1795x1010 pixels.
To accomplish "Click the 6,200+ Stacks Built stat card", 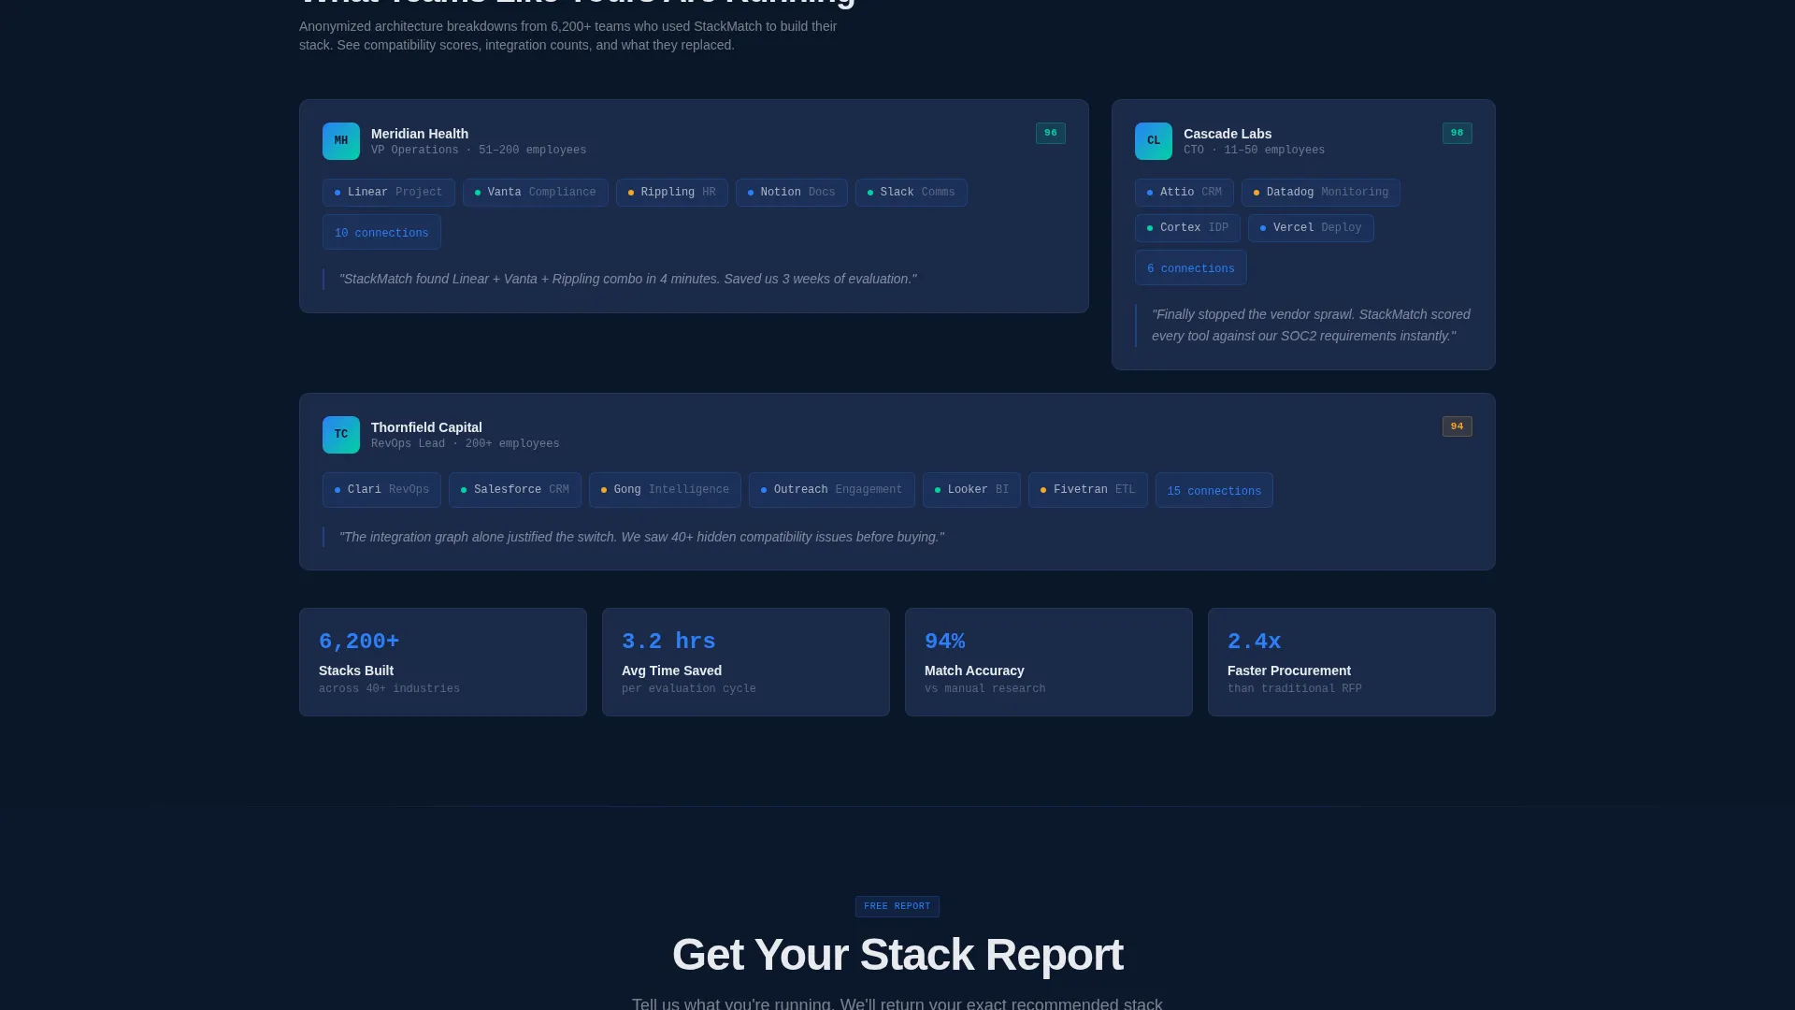I will tap(443, 662).
